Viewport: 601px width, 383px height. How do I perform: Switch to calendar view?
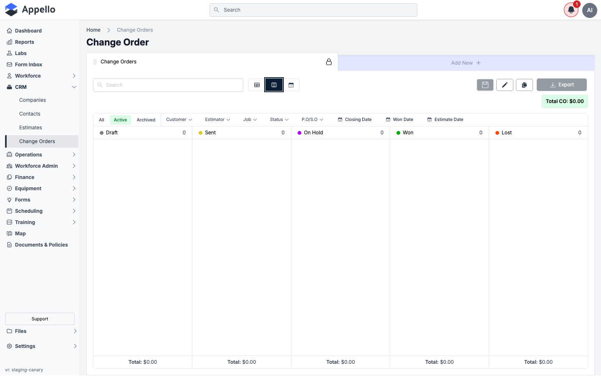(291, 85)
